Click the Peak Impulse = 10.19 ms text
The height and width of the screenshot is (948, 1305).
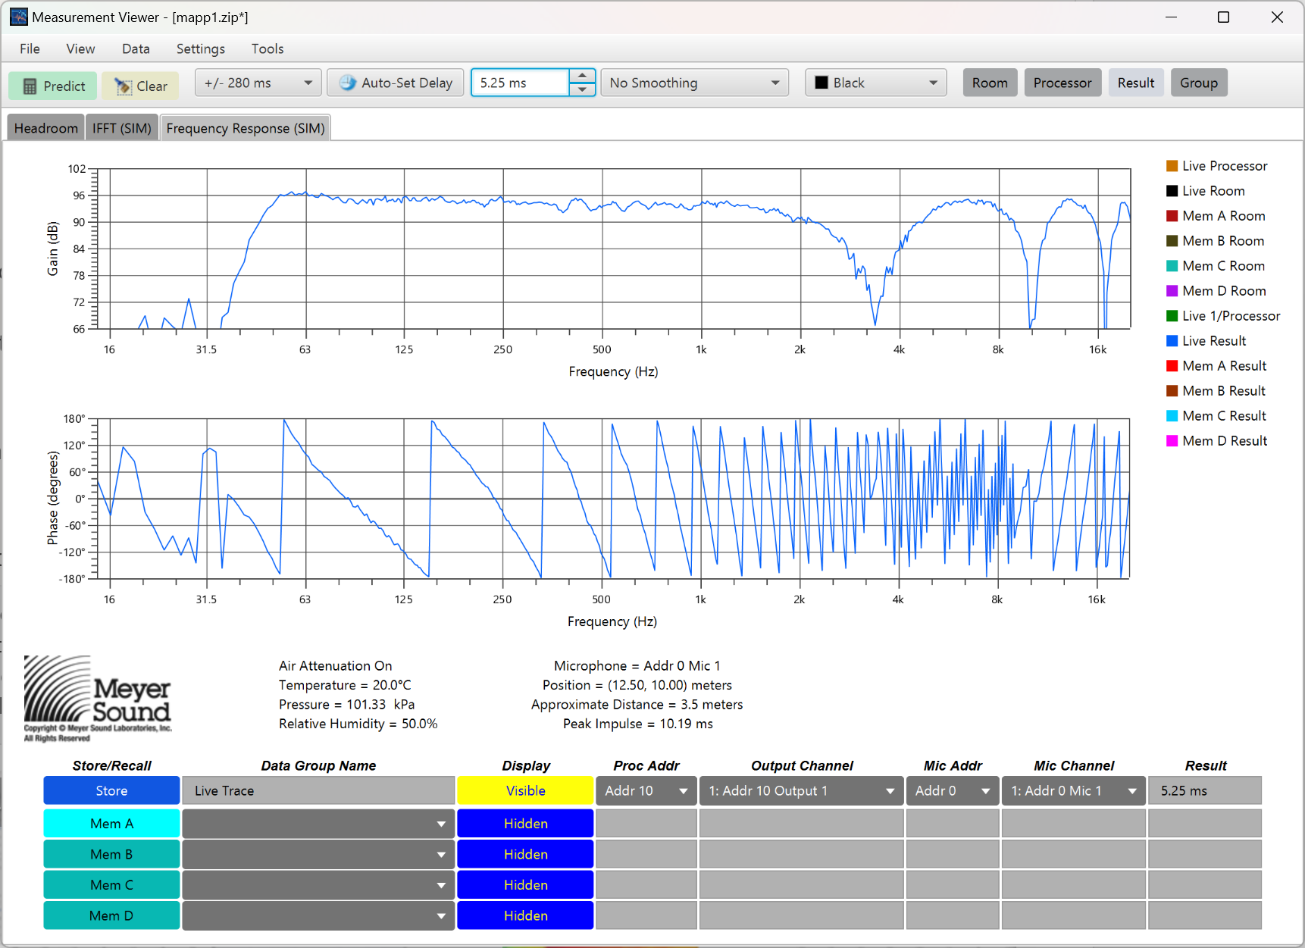click(637, 724)
